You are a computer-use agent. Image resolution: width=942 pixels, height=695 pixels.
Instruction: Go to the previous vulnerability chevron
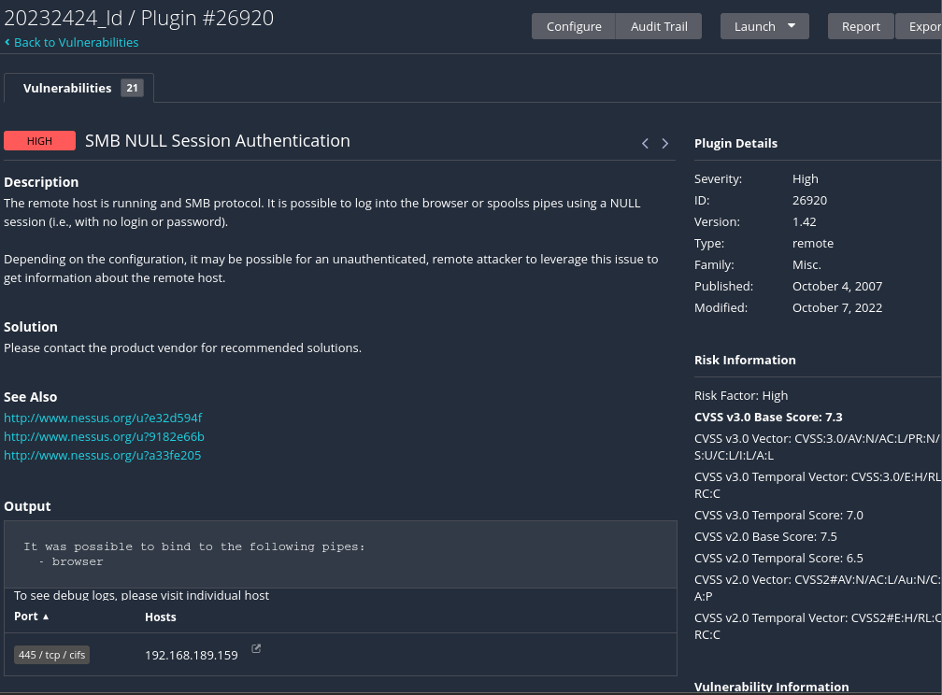coord(645,143)
